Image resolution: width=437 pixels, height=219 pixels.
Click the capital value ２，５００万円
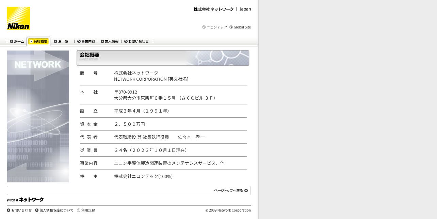pos(130,124)
